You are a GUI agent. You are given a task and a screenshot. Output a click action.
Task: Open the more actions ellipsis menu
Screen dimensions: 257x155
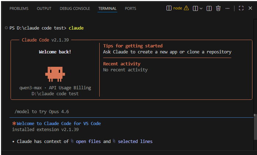point(227,8)
